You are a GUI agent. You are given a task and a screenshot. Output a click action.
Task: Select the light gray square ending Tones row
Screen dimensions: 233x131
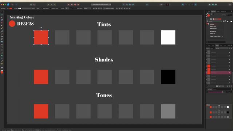(x=168, y=111)
